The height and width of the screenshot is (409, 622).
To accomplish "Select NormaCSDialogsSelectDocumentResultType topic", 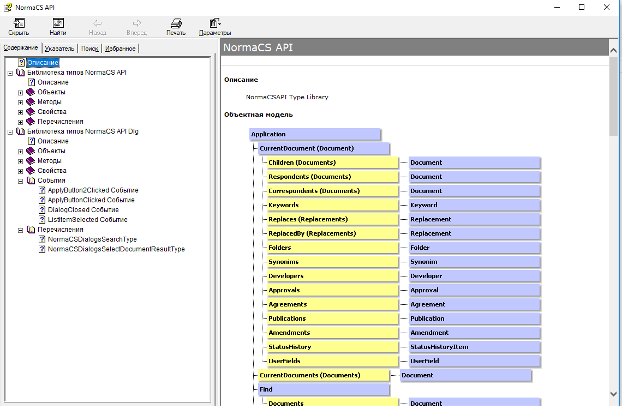I will (116, 249).
